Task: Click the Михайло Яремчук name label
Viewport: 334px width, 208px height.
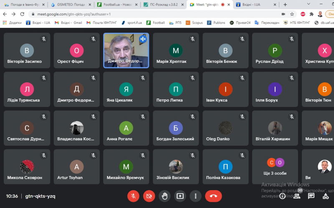Action: pos(125,178)
